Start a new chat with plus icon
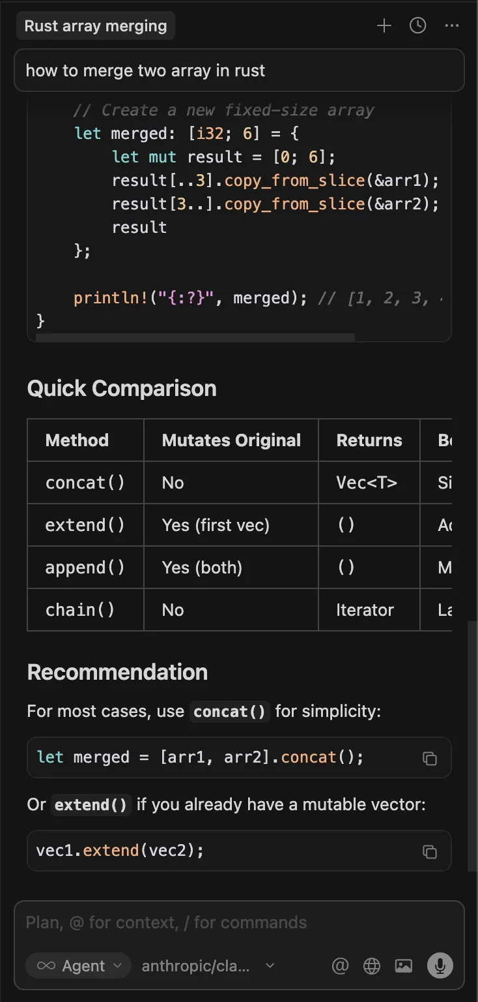Screen dimensions: 478x1002 (x=384, y=26)
